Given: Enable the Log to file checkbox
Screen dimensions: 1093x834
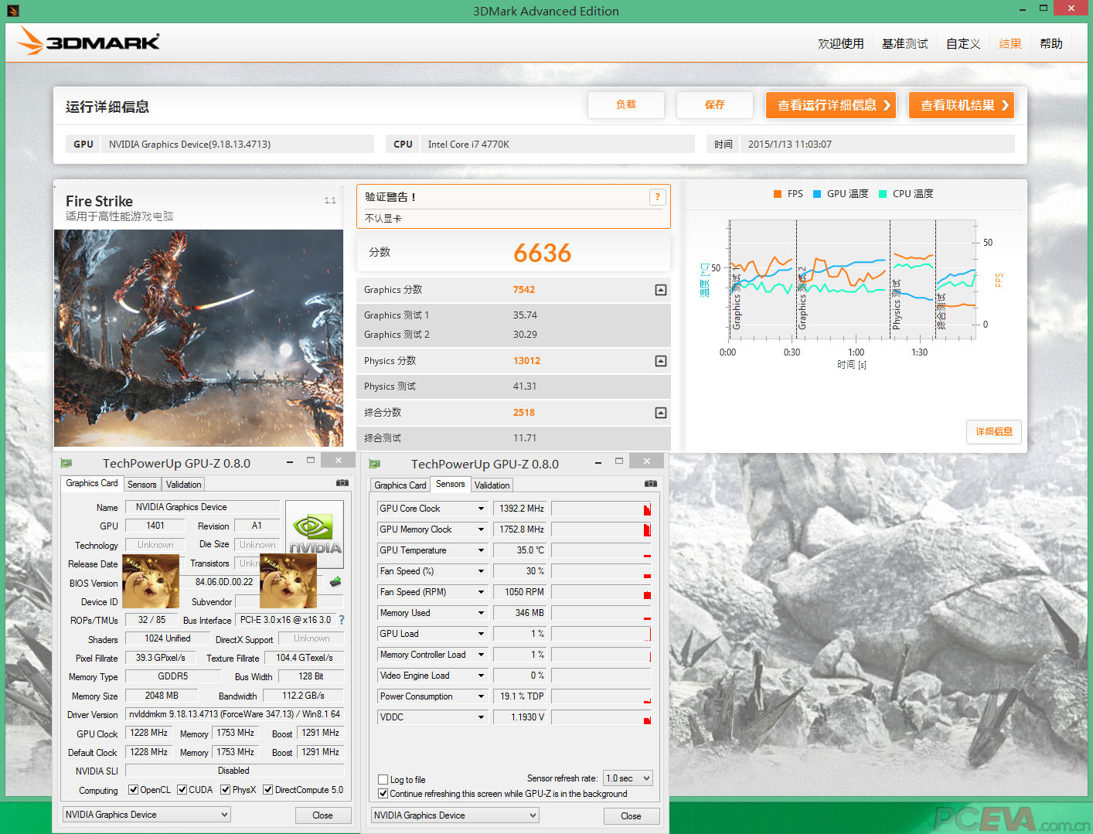Looking at the screenshot, I should 383,779.
